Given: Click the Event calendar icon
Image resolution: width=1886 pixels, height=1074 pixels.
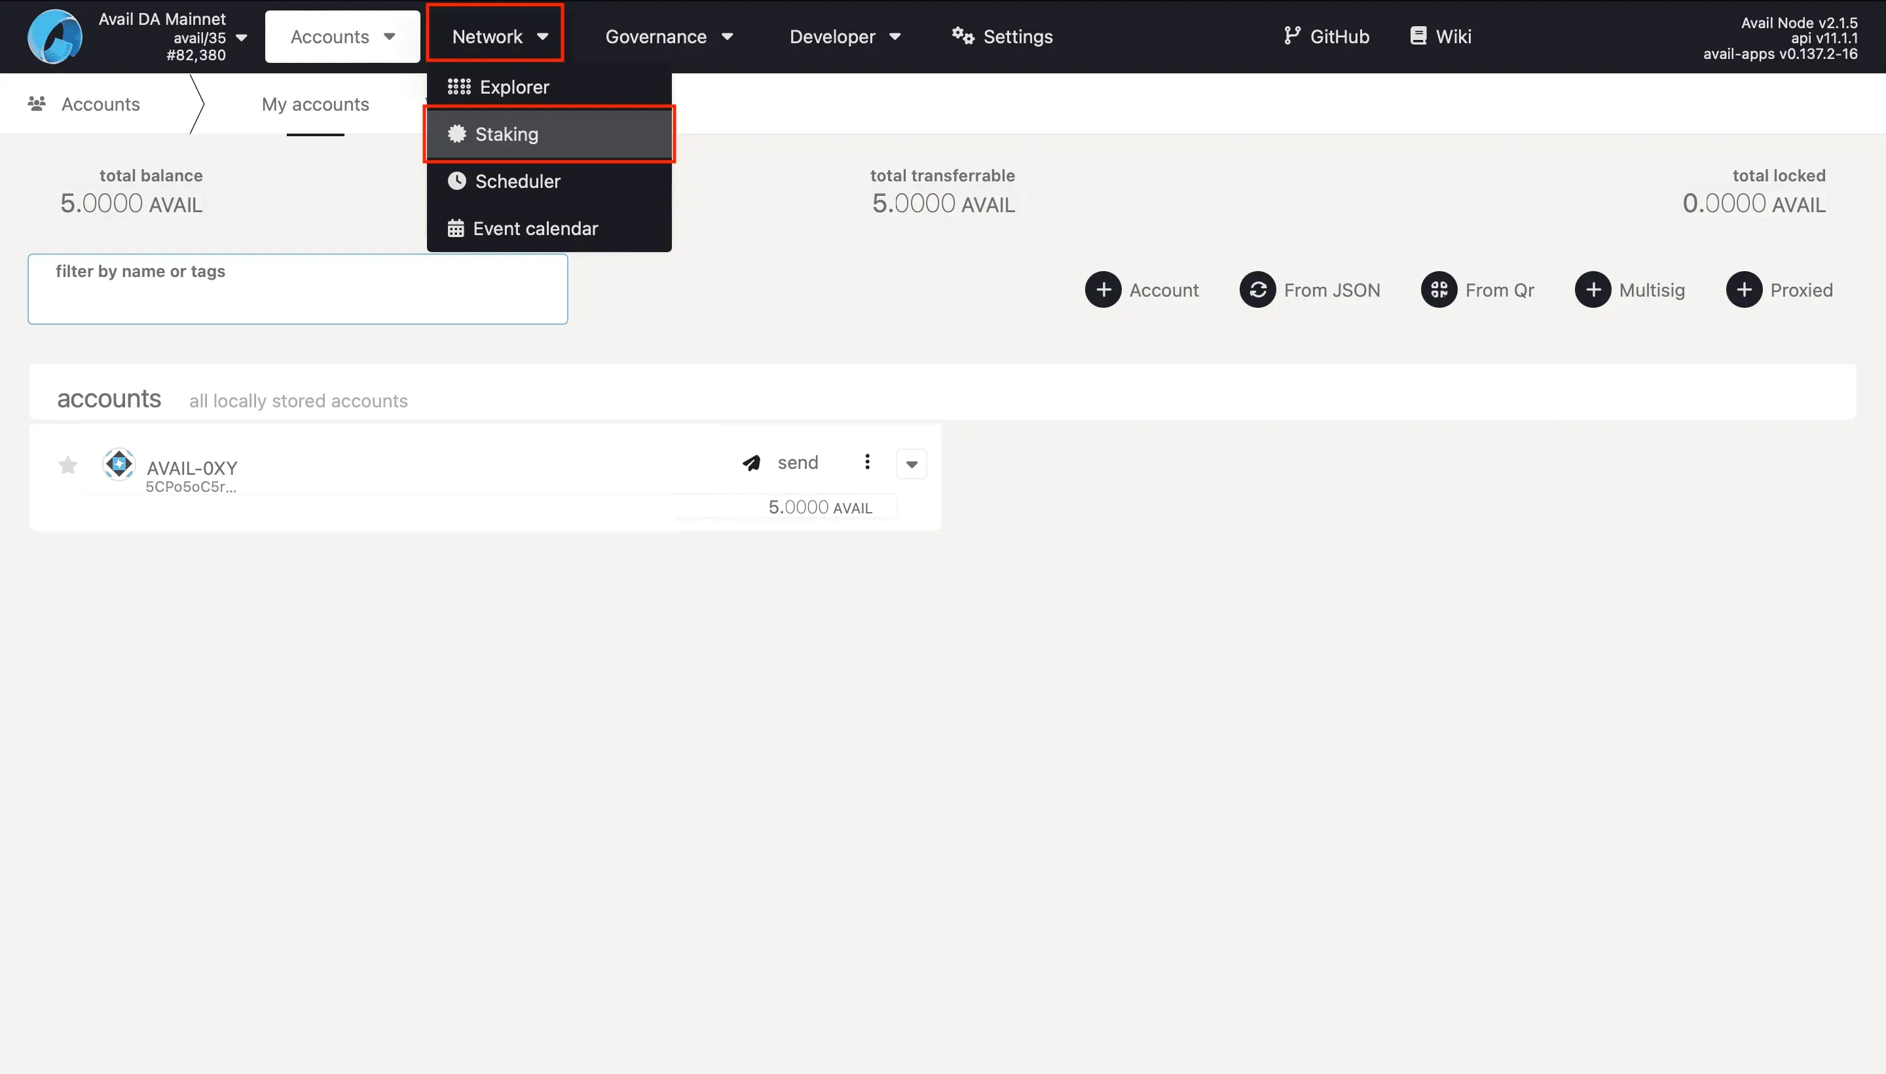Looking at the screenshot, I should 456,228.
